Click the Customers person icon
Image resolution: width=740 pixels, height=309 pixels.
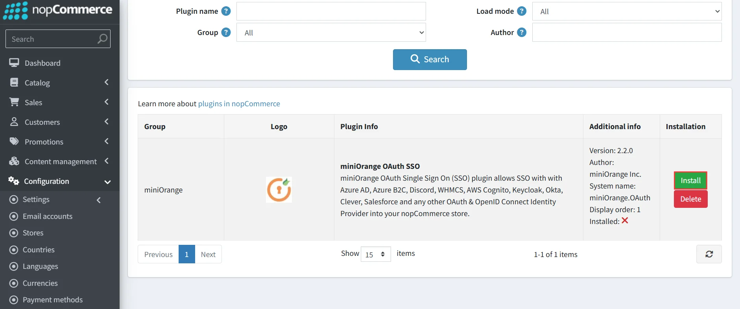(14, 122)
